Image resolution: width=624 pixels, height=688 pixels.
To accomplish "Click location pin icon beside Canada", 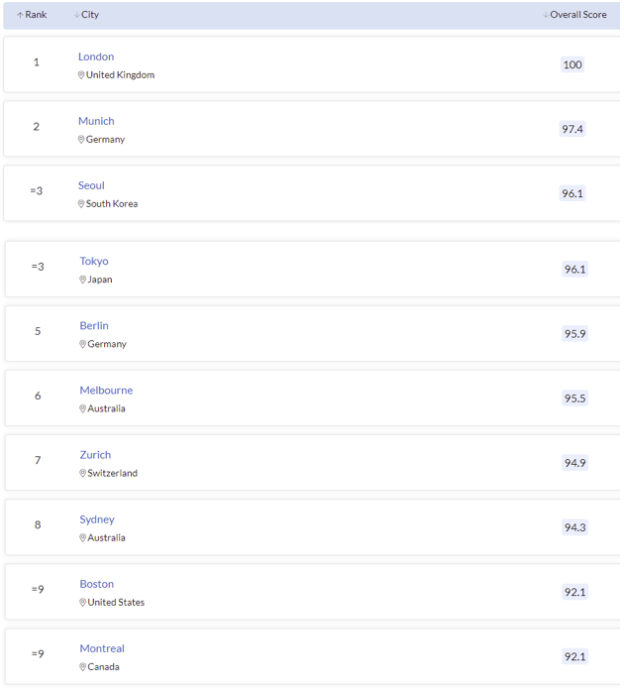I will [83, 666].
